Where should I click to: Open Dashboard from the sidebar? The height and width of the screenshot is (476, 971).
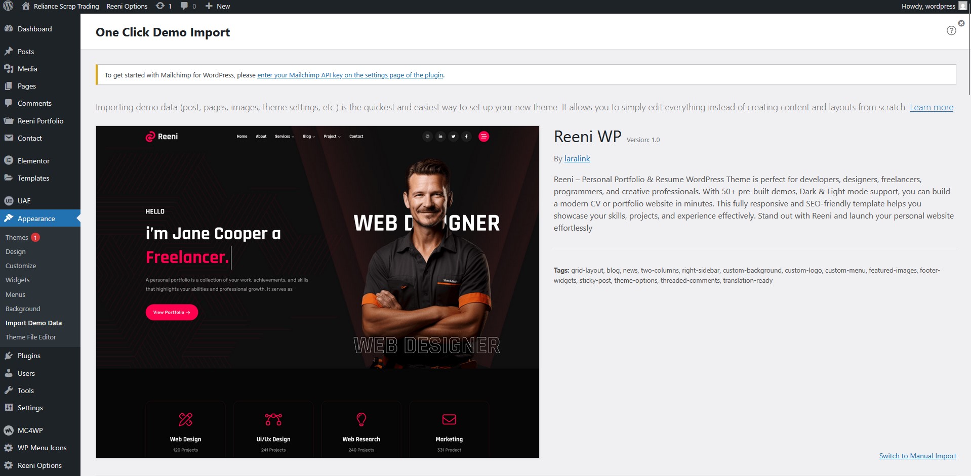[34, 29]
